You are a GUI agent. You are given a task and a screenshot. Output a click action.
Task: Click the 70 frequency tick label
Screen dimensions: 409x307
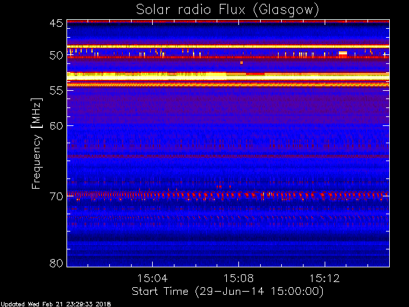click(x=56, y=196)
